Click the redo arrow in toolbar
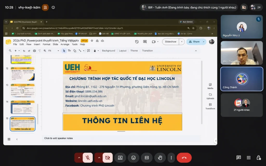The width and height of the screenshot is (266, 166). click(29, 51)
